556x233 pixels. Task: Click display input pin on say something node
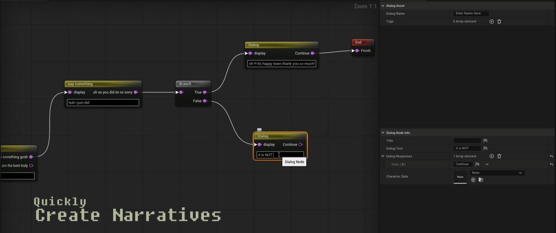tap(70, 92)
